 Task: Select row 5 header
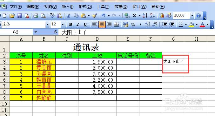pos(5,74)
